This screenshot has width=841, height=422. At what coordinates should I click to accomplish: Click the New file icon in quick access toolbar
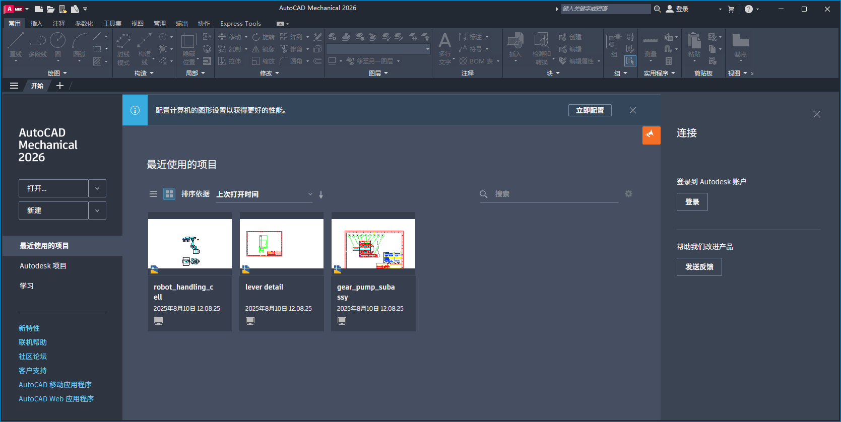click(x=38, y=9)
